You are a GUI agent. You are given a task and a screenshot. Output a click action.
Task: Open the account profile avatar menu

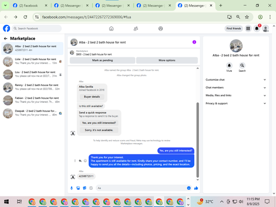point(266,29)
